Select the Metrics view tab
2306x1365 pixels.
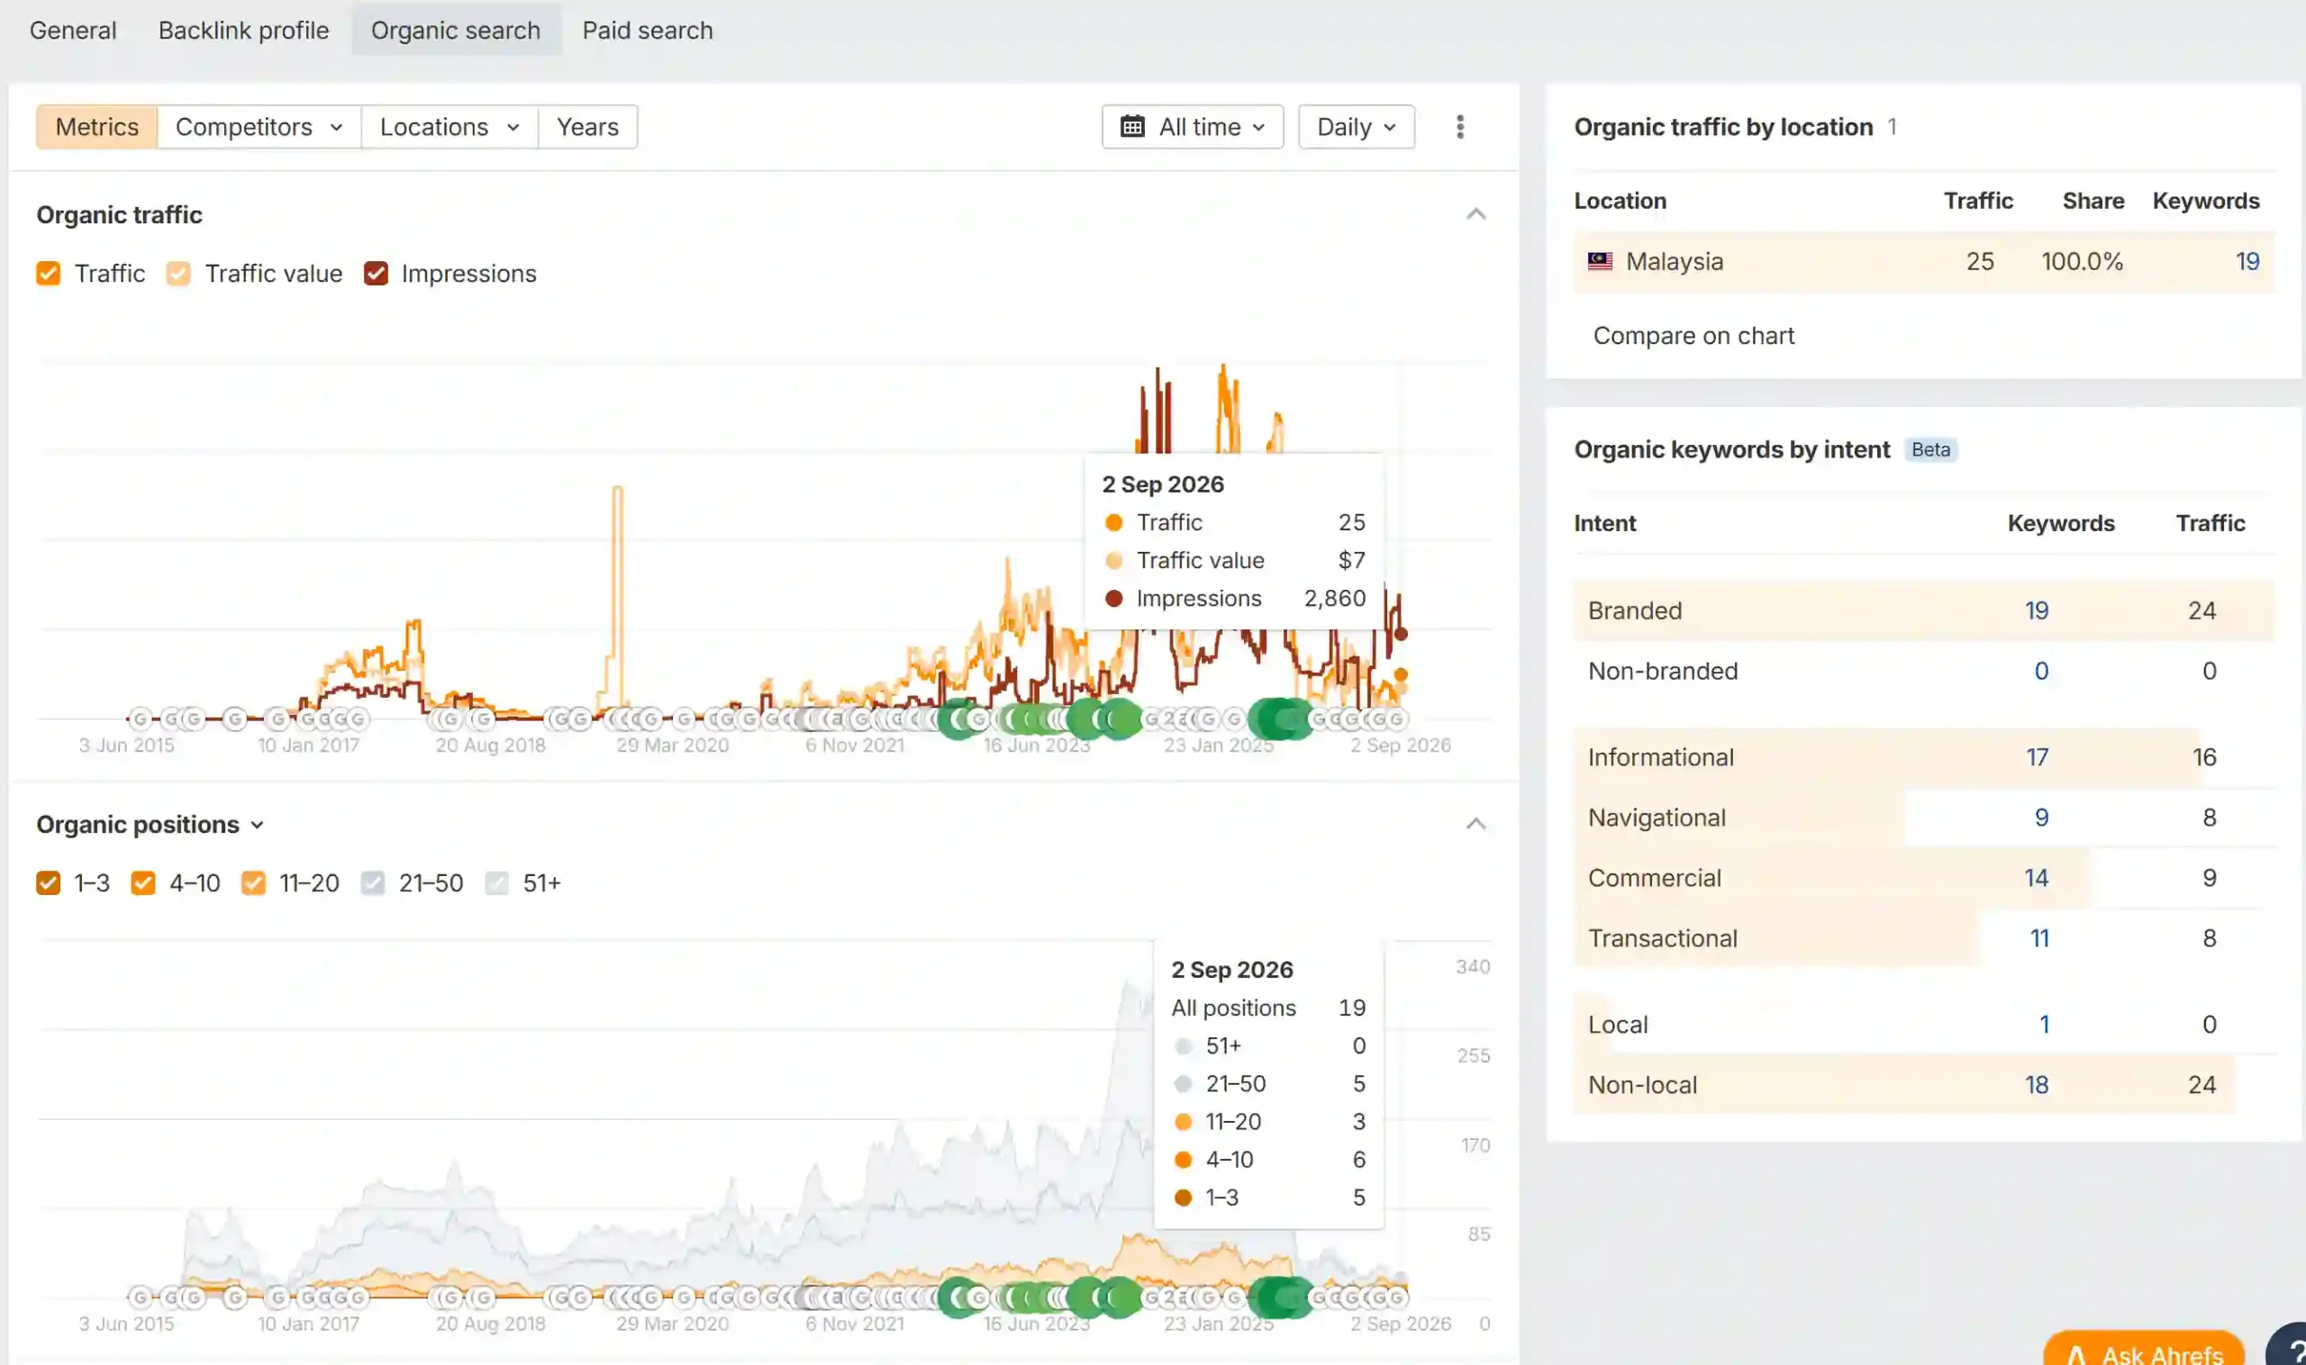tap(96, 127)
